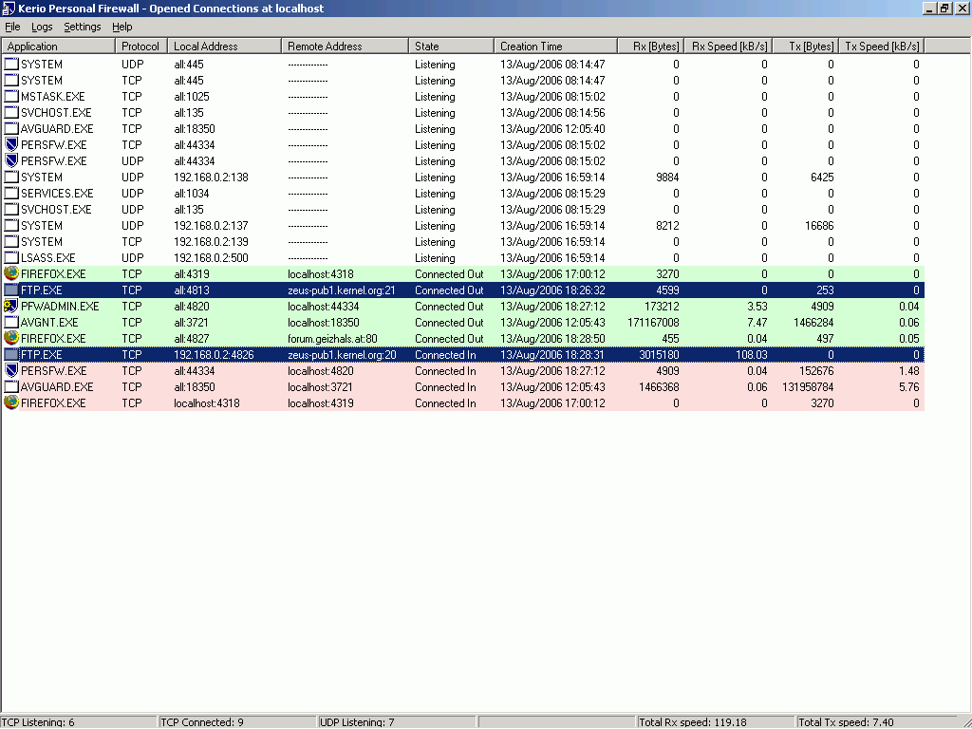Click the shield icon of the PERSFW.EXE TCP Listening row
Viewport: 972px width, 729px height.
[x=11, y=144]
